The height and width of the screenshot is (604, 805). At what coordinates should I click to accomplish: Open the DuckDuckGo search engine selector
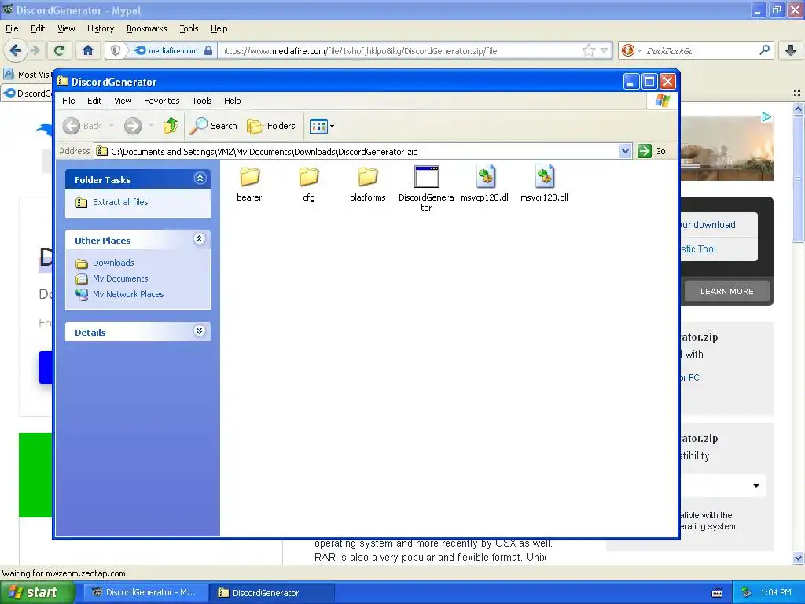point(631,50)
